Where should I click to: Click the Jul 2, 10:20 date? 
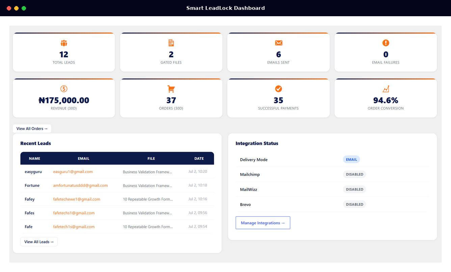point(198,172)
